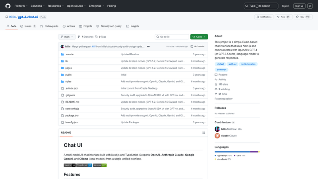
Task: Open the Actions tab
Action: click(x=69, y=26)
